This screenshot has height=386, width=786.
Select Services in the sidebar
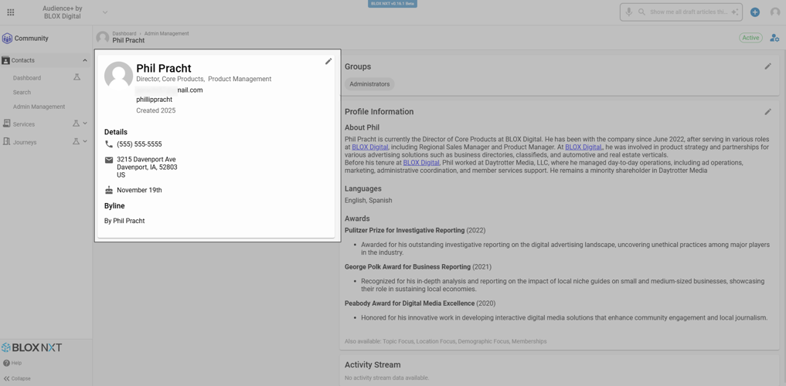tap(24, 124)
